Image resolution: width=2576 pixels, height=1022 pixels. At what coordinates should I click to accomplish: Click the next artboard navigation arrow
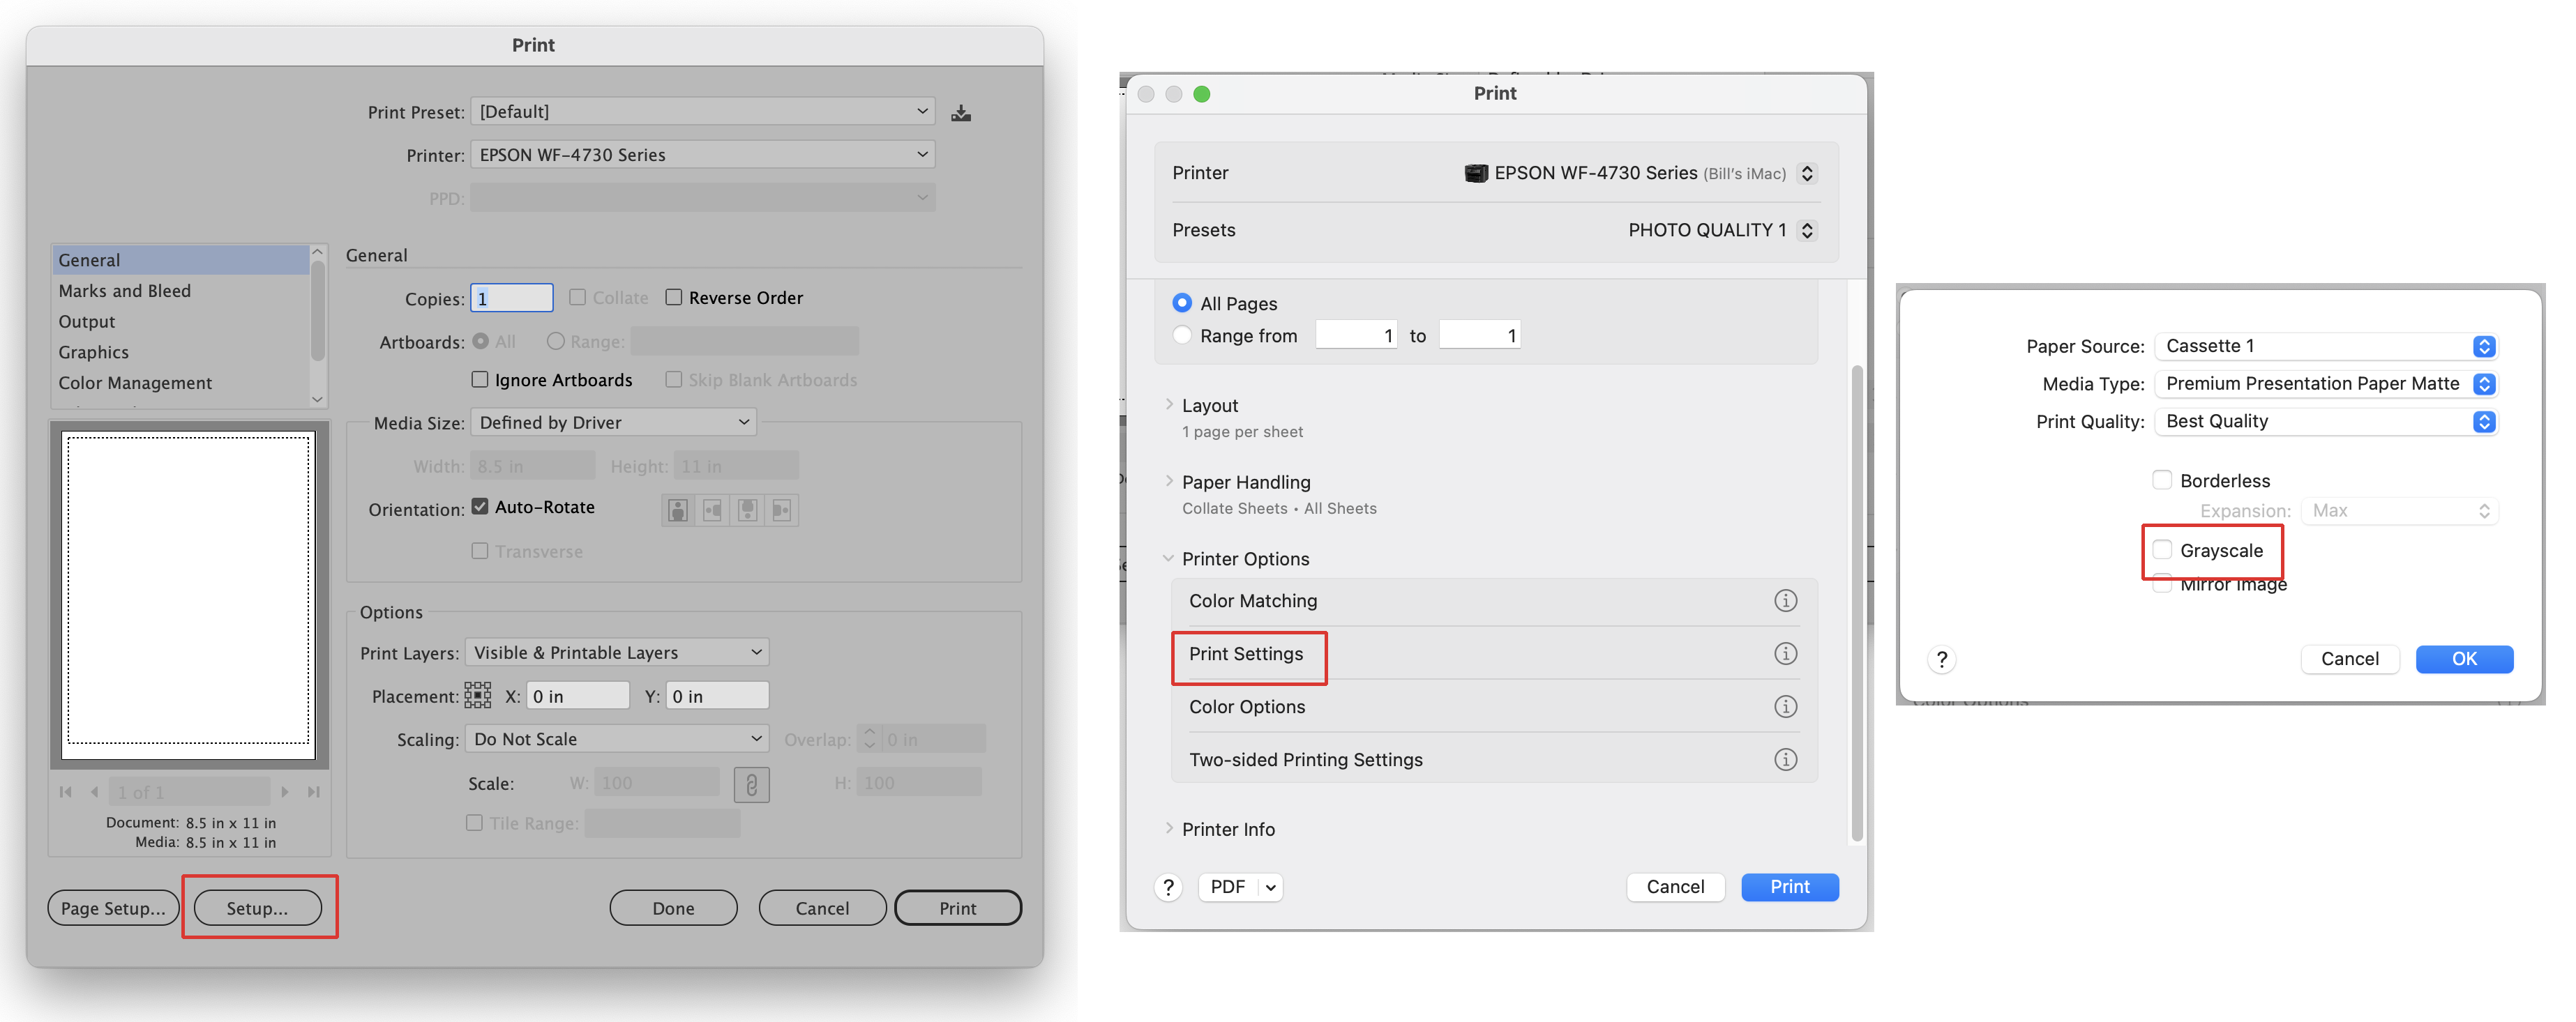[287, 791]
